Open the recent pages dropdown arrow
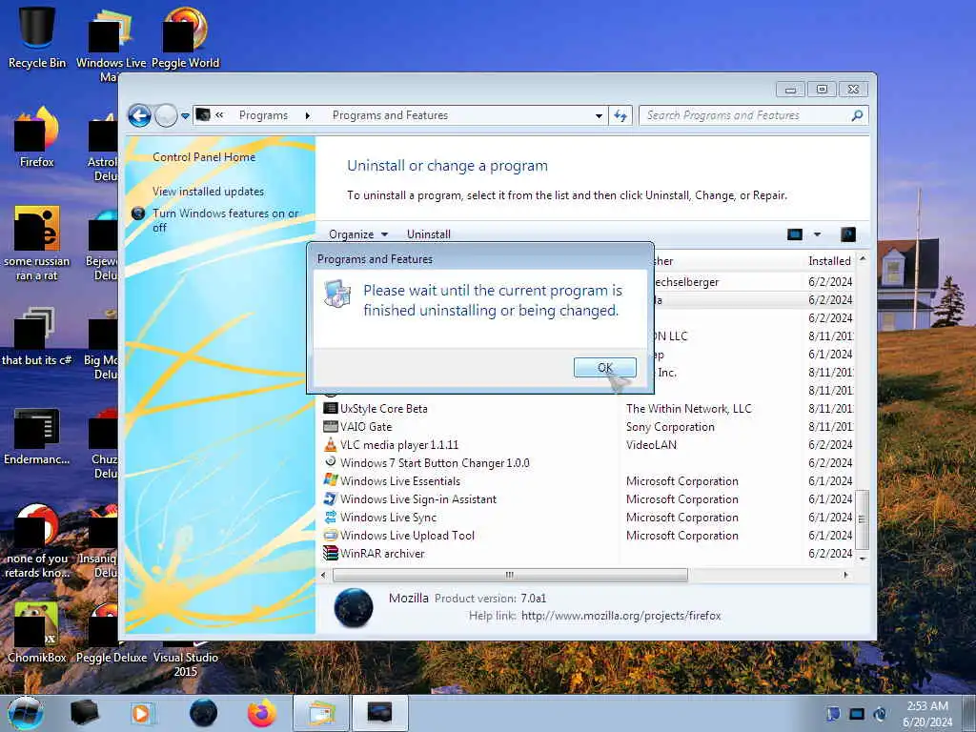 (x=185, y=115)
